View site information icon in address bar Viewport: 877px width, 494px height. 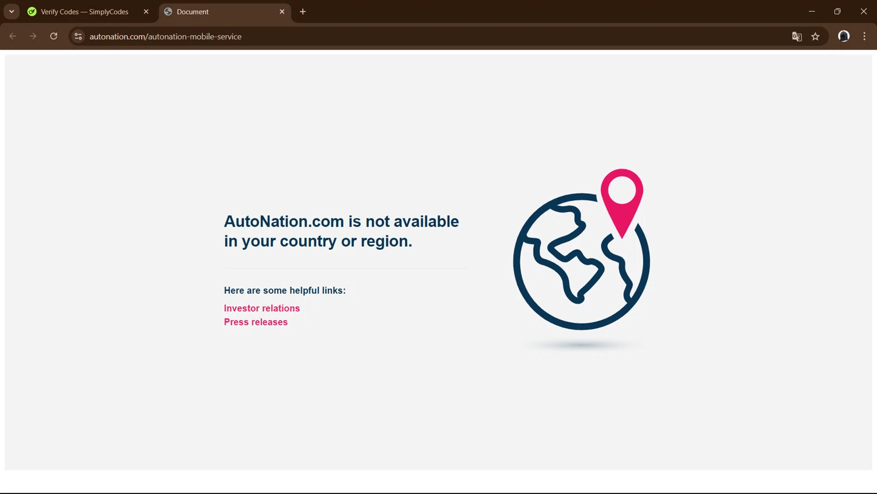78,36
